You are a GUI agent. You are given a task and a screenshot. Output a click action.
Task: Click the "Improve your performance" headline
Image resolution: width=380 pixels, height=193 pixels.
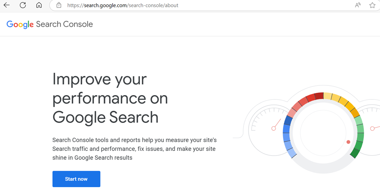click(110, 98)
